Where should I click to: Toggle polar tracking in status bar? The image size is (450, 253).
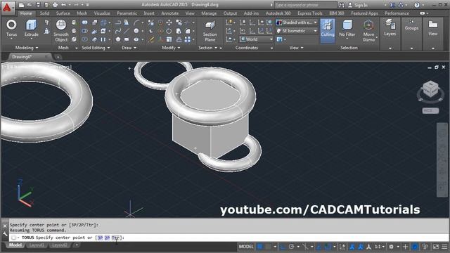[x=291, y=247]
